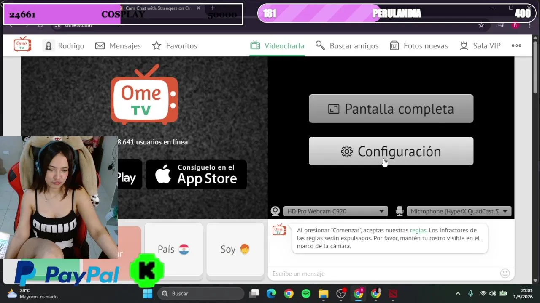This screenshot has width=540, height=303.
Task: Choose country with País button
Action: coord(173,249)
